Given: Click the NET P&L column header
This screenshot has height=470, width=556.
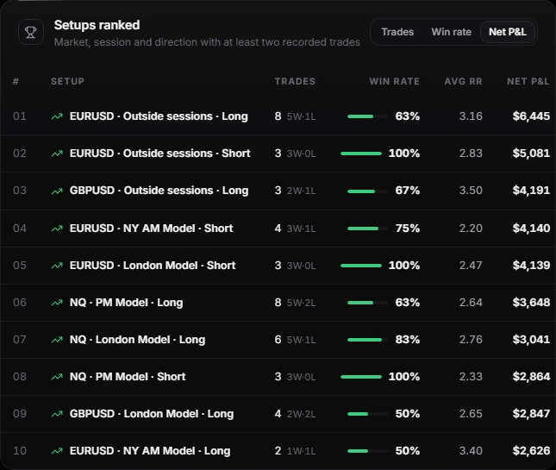Looking at the screenshot, I should [x=528, y=81].
